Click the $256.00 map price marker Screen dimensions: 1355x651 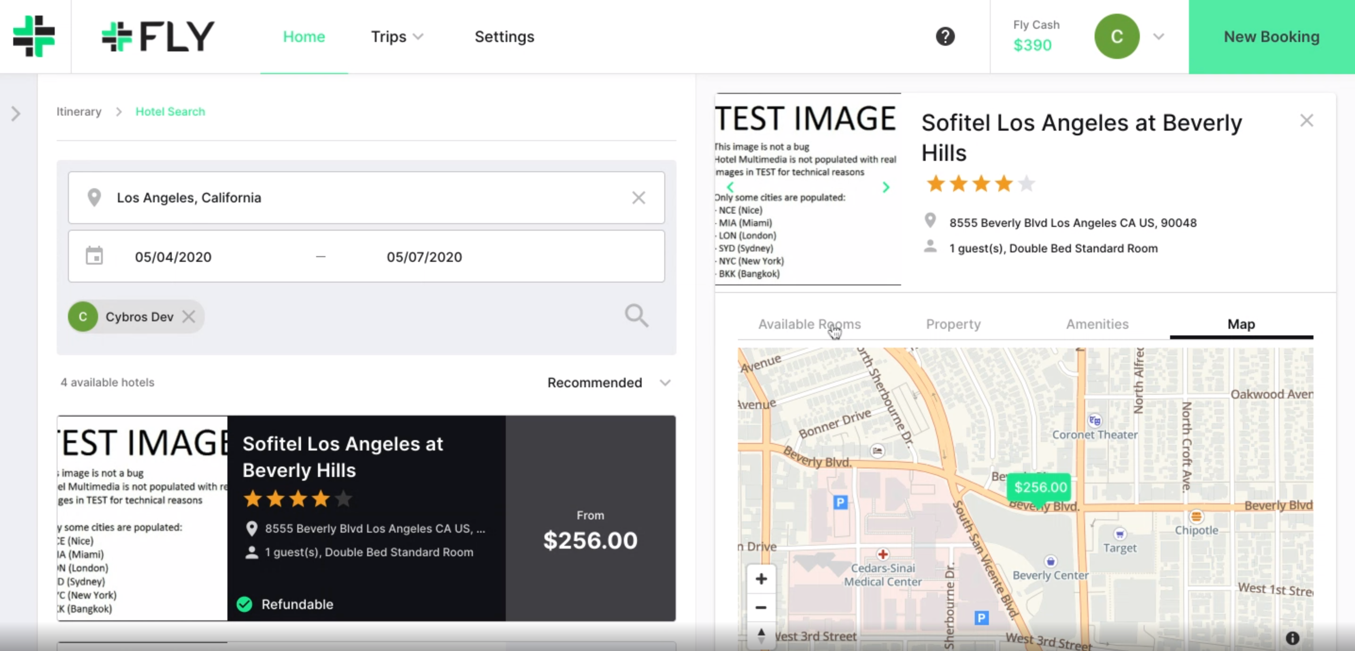pyautogui.click(x=1040, y=487)
